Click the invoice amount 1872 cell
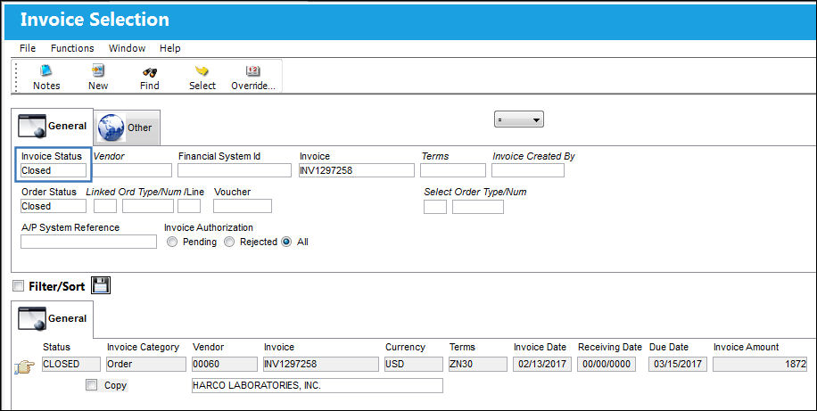Viewport: 817px width, 411px height. click(x=760, y=364)
